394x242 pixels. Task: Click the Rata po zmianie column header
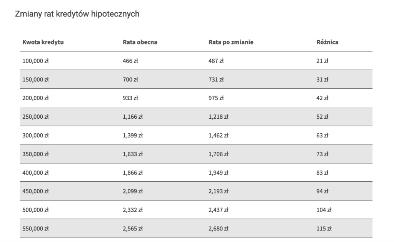[x=231, y=42]
